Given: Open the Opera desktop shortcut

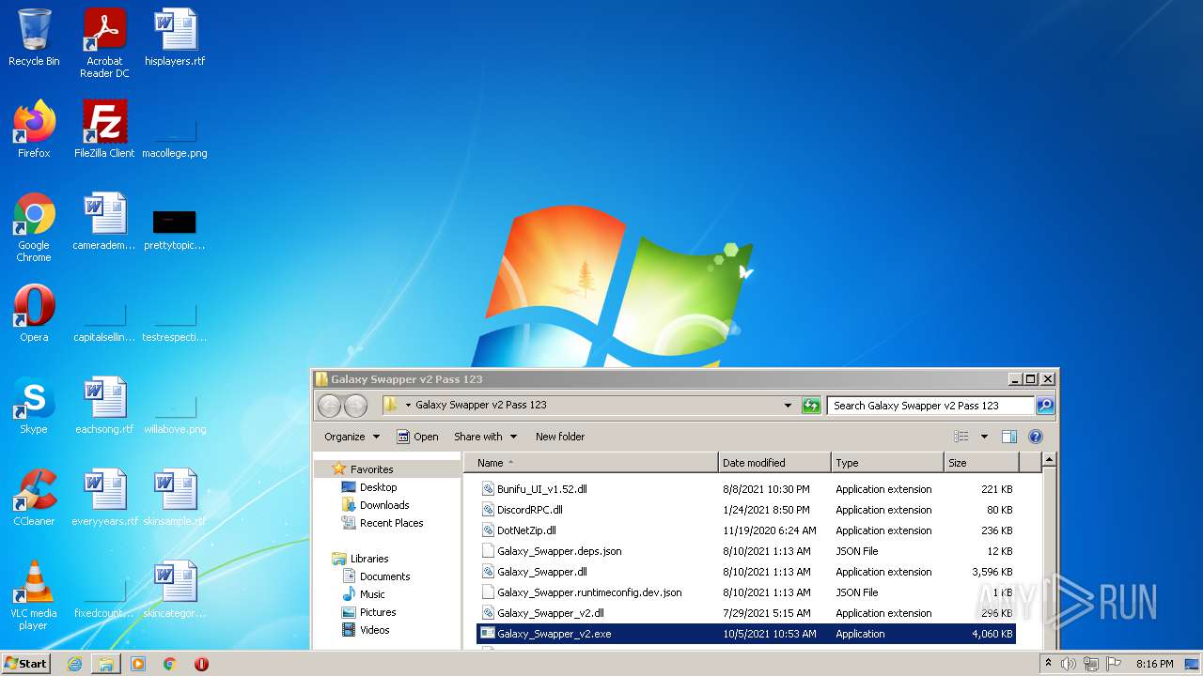Looking at the screenshot, I should (34, 314).
